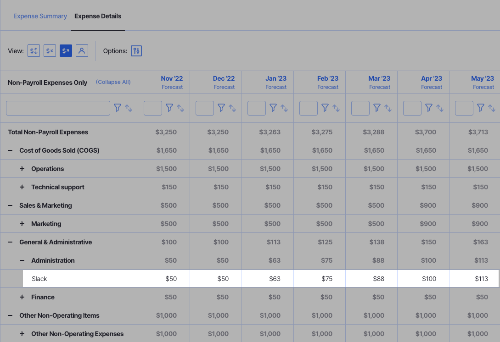Open the Options settings icon

[136, 50]
